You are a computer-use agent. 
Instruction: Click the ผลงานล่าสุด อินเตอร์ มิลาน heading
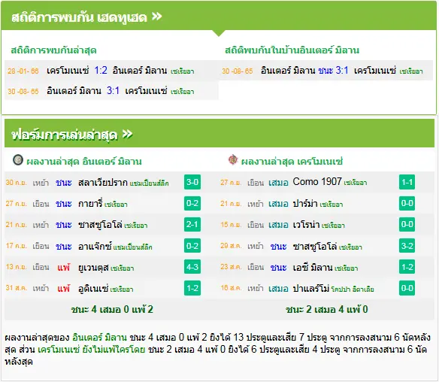[84, 162]
